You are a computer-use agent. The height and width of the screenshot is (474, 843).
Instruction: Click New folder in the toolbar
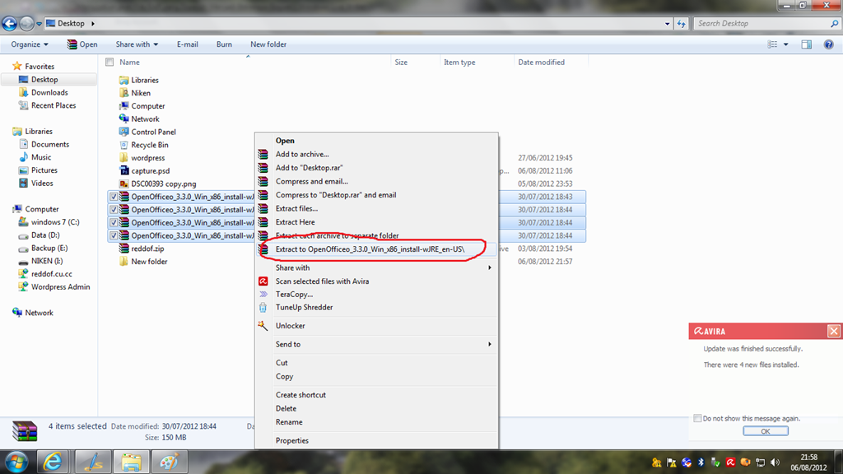(268, 44)
